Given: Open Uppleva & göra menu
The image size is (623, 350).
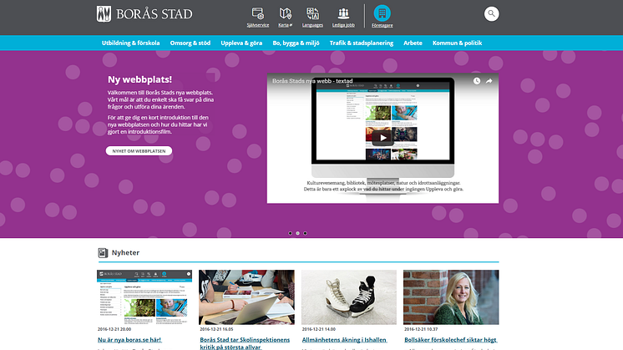Looking at the screenshot, I should [x=241, y=43].
